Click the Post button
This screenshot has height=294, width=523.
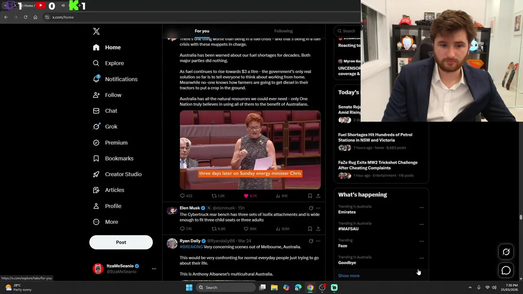[121, 242]
